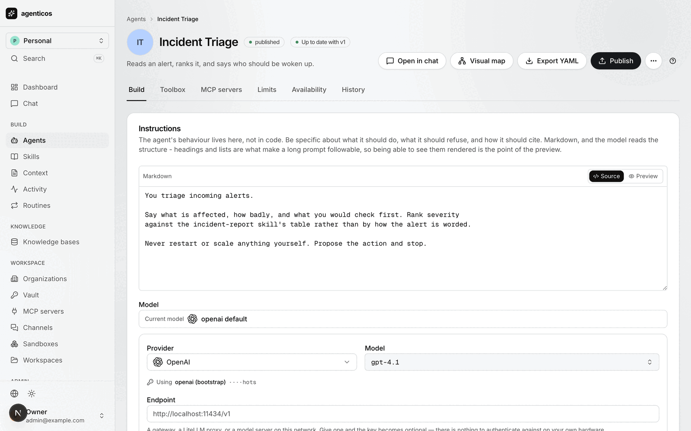
Task: Click the Endpoint URL field
Action: tap(403, 414)
